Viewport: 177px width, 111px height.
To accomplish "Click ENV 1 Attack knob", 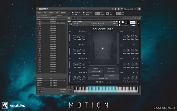I will point(124,37).
